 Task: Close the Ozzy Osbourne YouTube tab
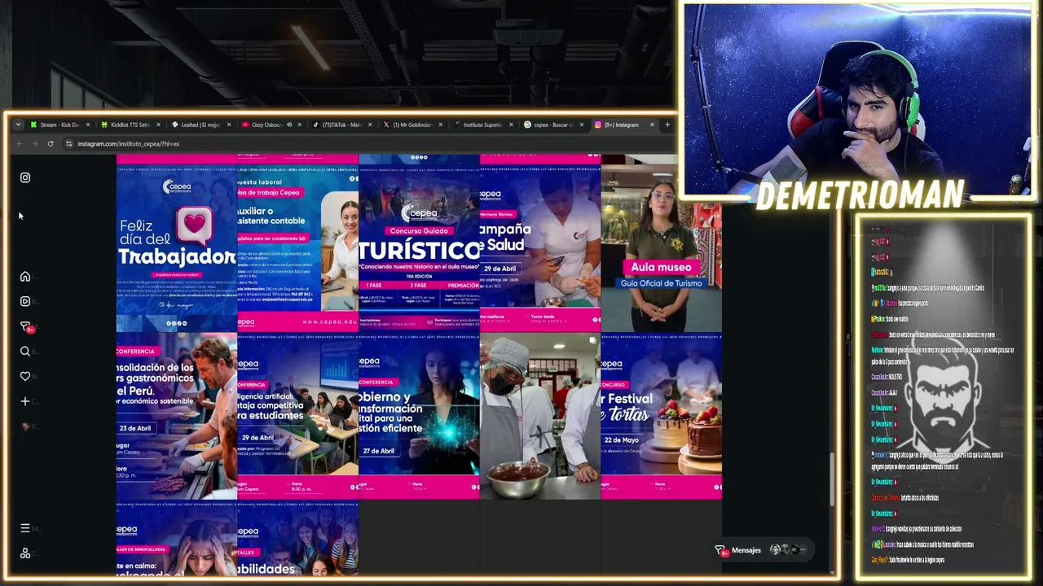click(x=299, y=125)
